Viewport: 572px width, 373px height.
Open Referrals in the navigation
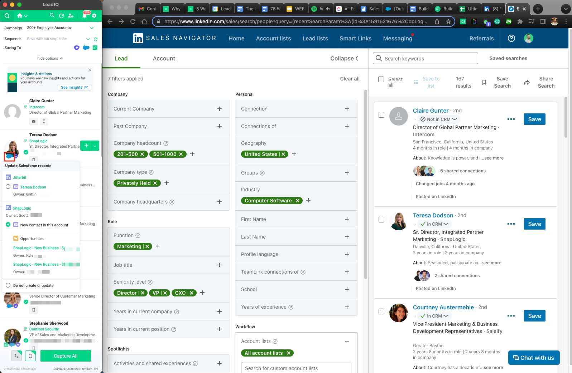click(481, 38)
